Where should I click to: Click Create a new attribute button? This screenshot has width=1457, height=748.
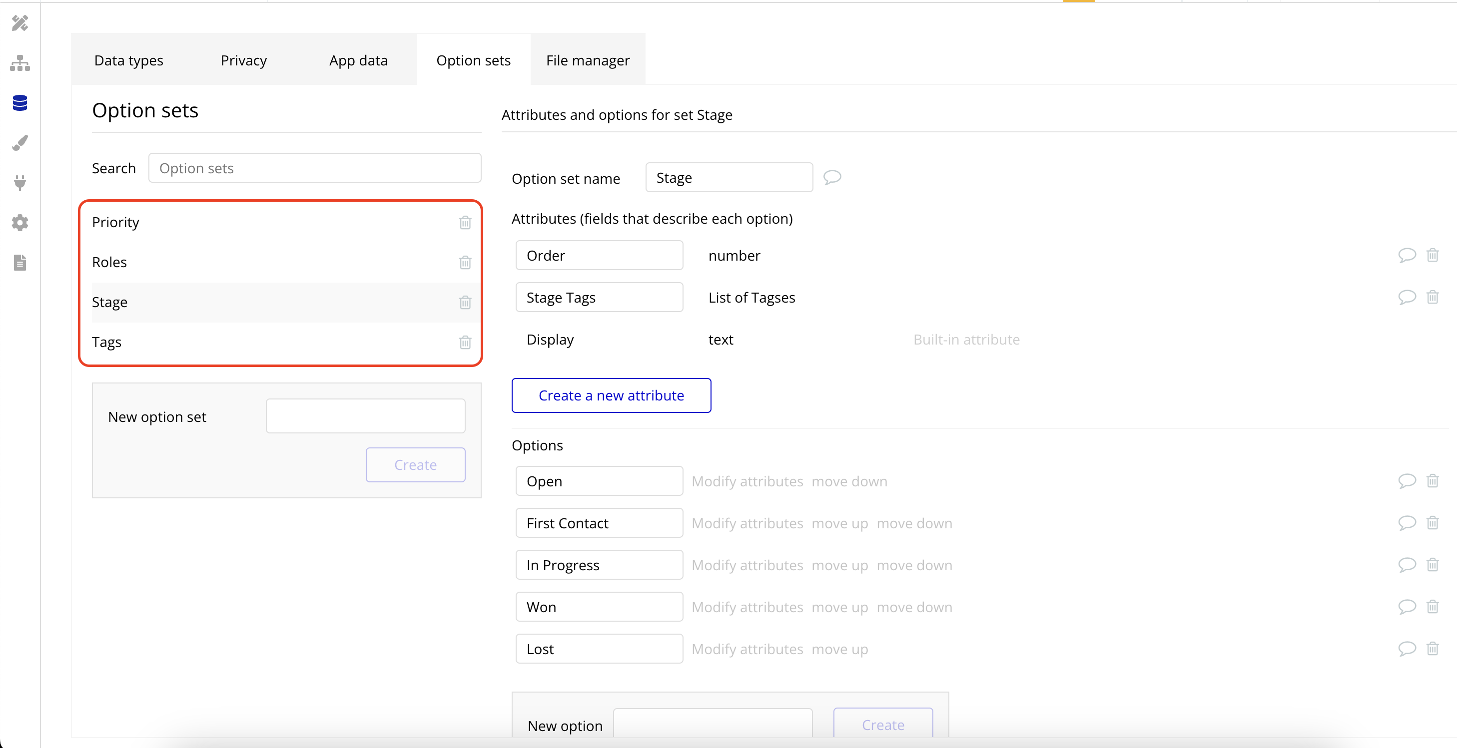[611, 395]
